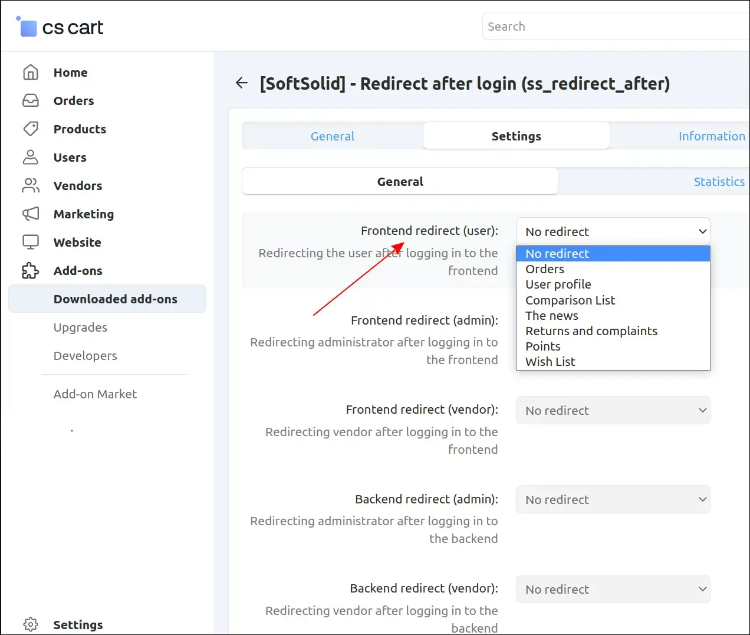Viewport: 750px width, 635px height.
Task: Go back using the left arrow
Action: (242, 83)
